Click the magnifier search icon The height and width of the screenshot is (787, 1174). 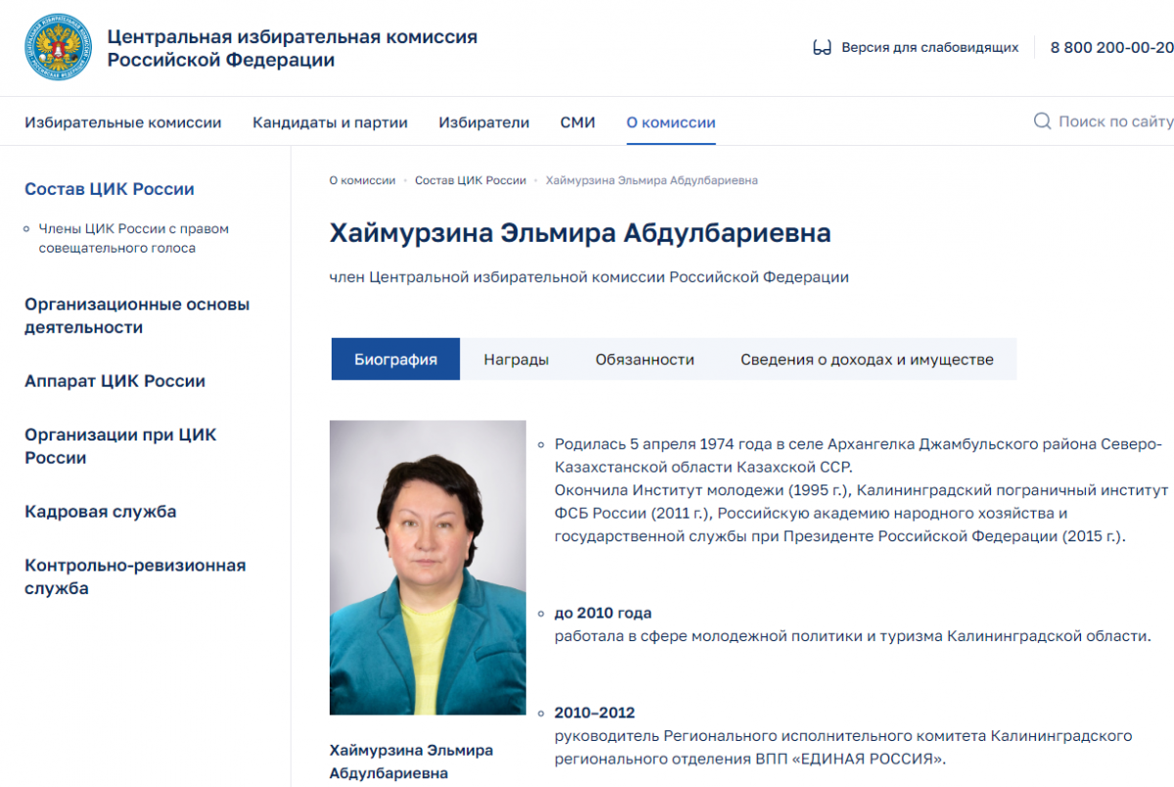click(1042, 121)
